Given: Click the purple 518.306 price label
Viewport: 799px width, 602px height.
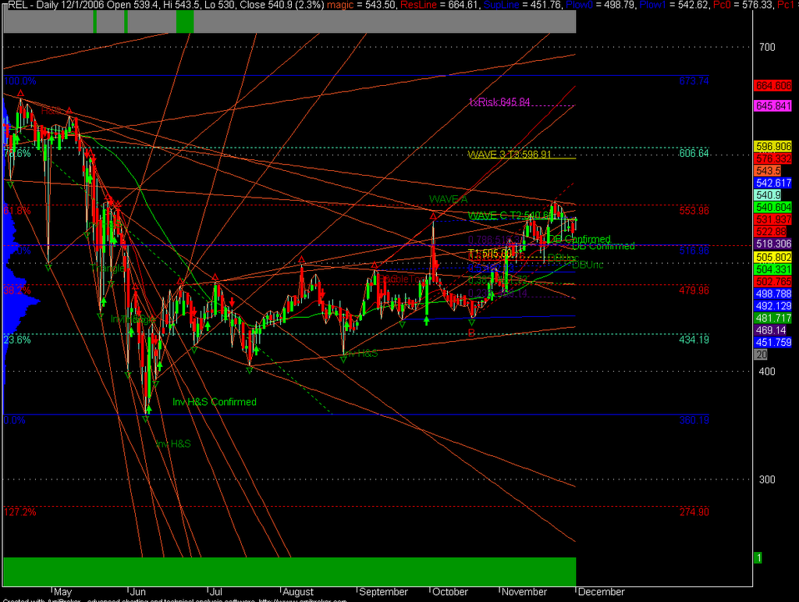Looking at the screenshot, I should coord(773,244).
